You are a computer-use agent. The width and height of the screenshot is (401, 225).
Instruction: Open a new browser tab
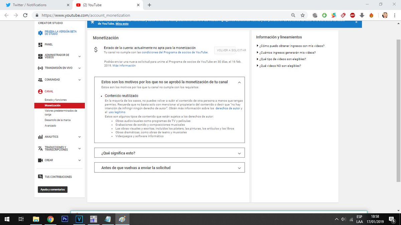[x=149, y=5]
